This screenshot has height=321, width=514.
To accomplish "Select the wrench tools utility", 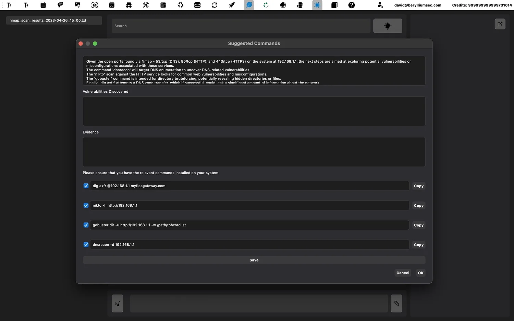I will pos(146,5).
